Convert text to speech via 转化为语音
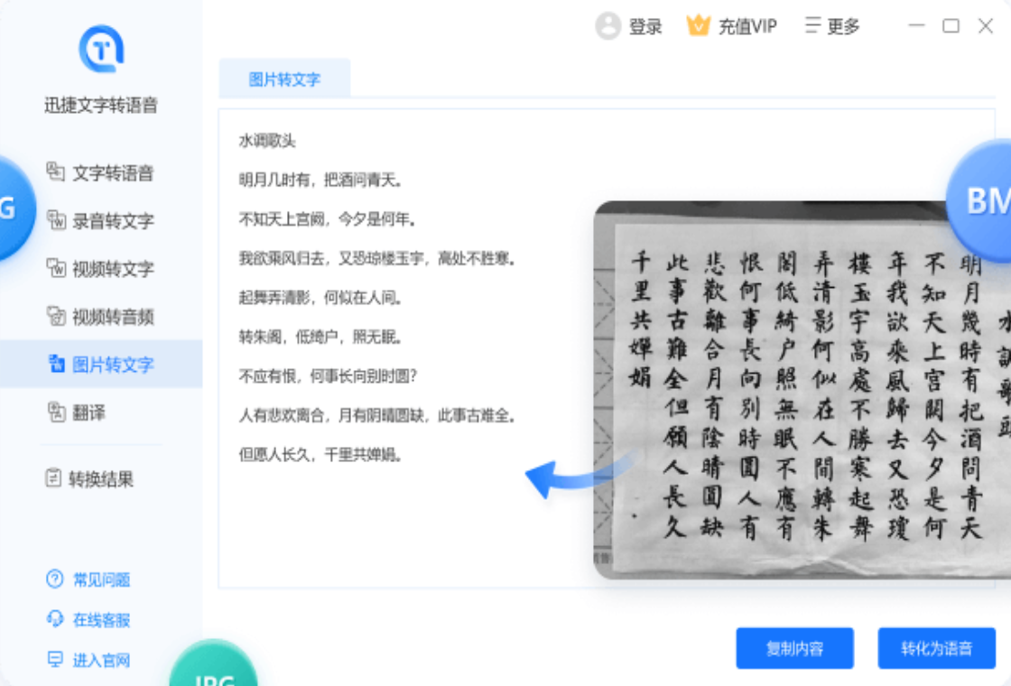This screenshot has height=686, width=1011. tap(936, 648)
